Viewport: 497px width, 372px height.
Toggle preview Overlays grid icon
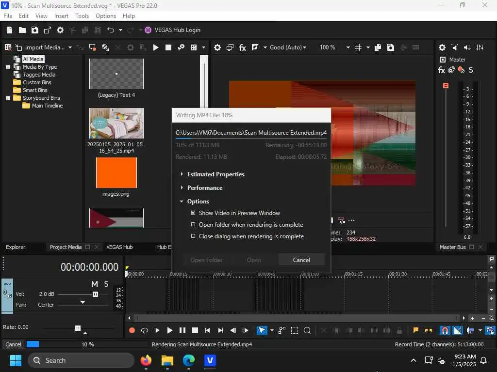(358, 47)
